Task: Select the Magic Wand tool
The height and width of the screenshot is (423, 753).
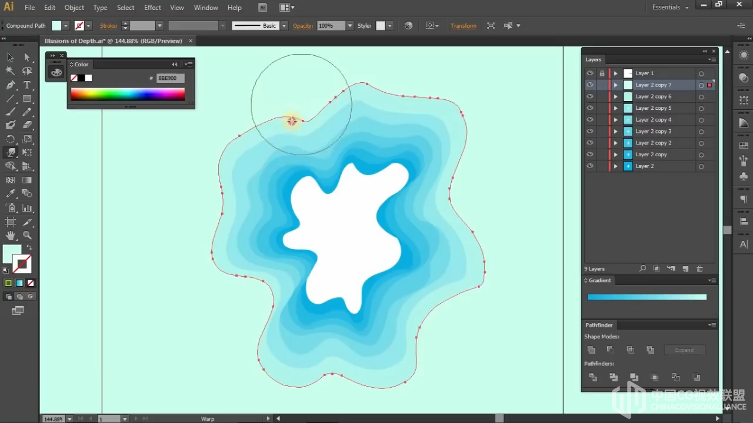Action: click(10, 71)
